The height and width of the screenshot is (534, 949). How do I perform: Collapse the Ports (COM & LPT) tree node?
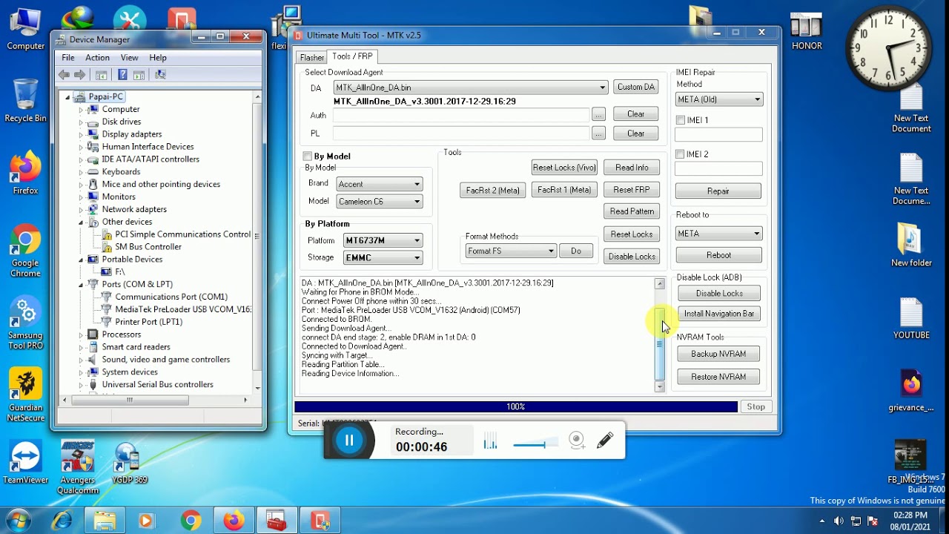point(81,284)
